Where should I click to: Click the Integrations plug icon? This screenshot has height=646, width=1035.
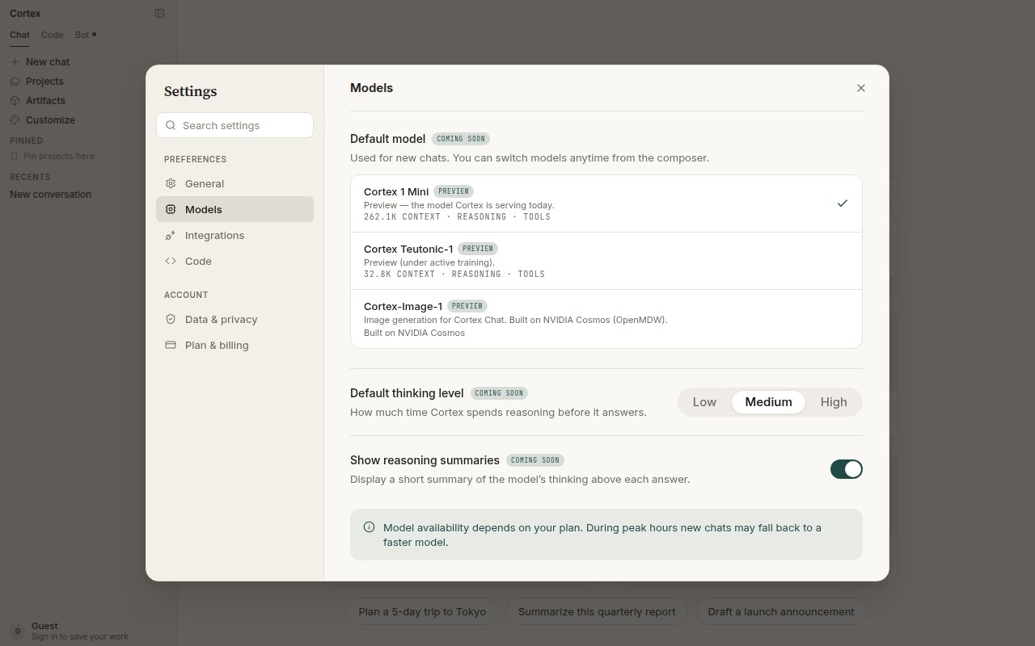tap(171, 235)
